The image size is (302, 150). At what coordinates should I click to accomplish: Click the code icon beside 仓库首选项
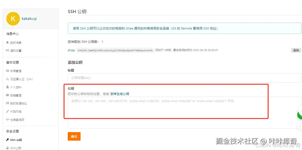(x=7, y=119)
